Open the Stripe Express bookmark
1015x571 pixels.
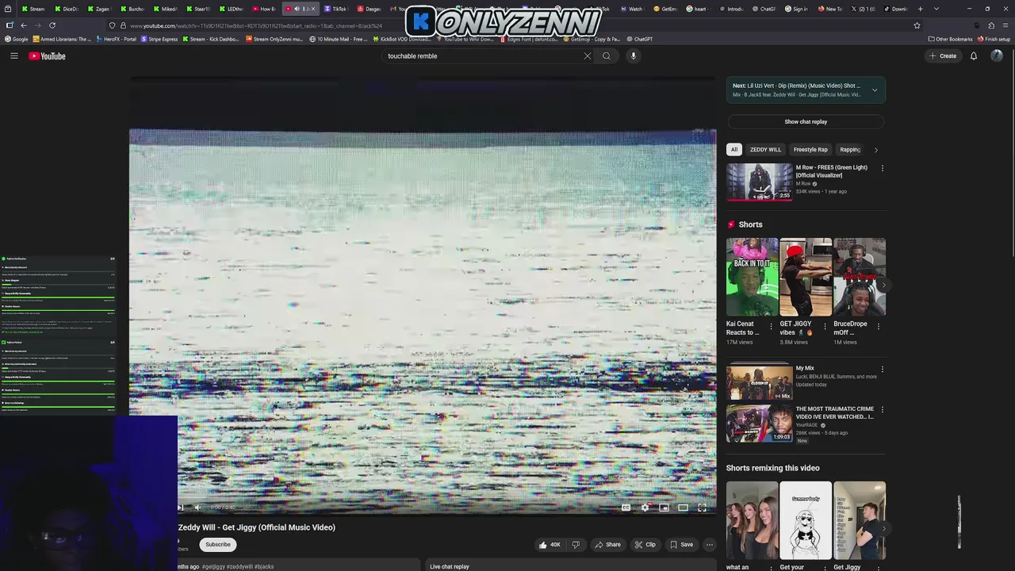click(159, 39)
